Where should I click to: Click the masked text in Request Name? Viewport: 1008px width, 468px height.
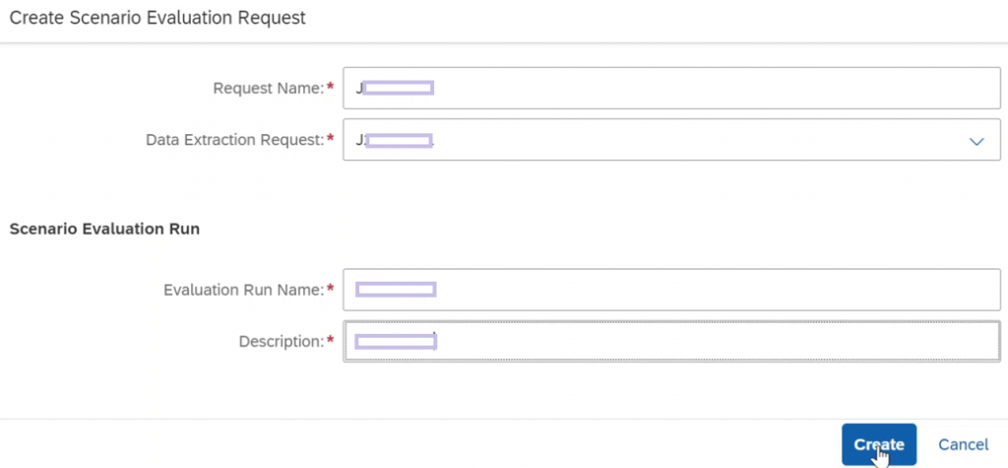click(398, 89)
